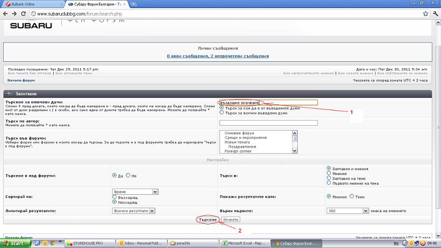Expand the quick launch overflow chevron
The width and height of the screenshot is (441, 248).
[60, 242]
